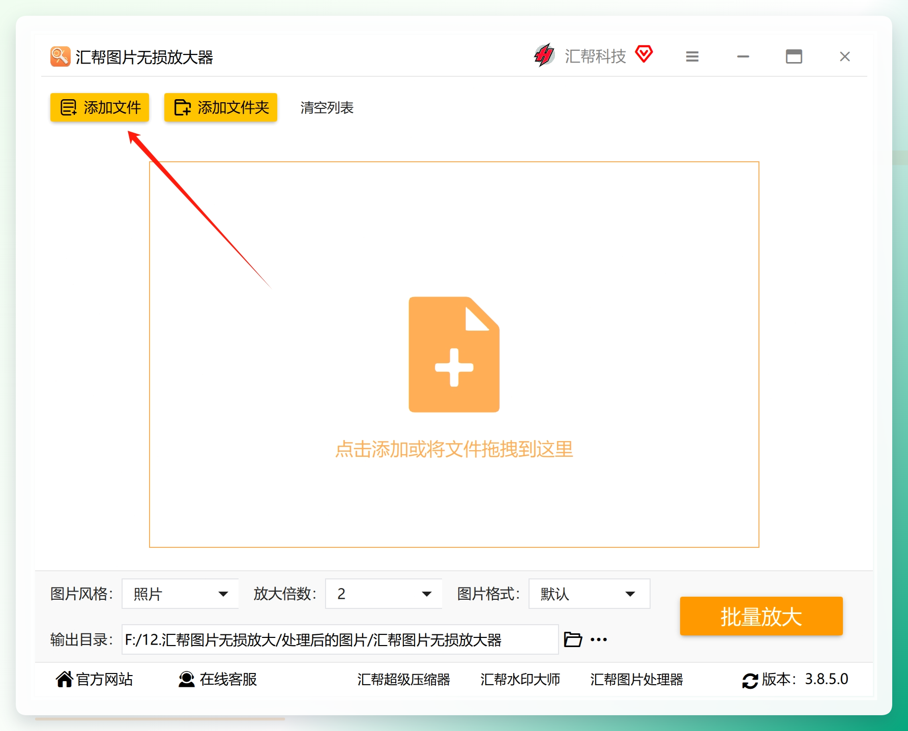Open 在线客服 support link
This screenshot has width=908, height=731.
[218, 679]
